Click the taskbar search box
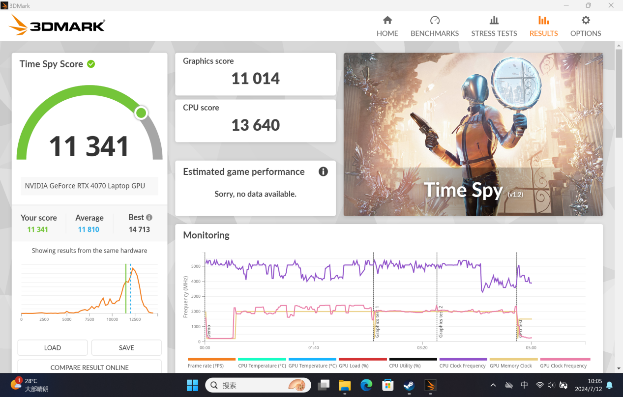Image resolution: width=623 pixels, height=397 pixels. (x=258, y=385)
